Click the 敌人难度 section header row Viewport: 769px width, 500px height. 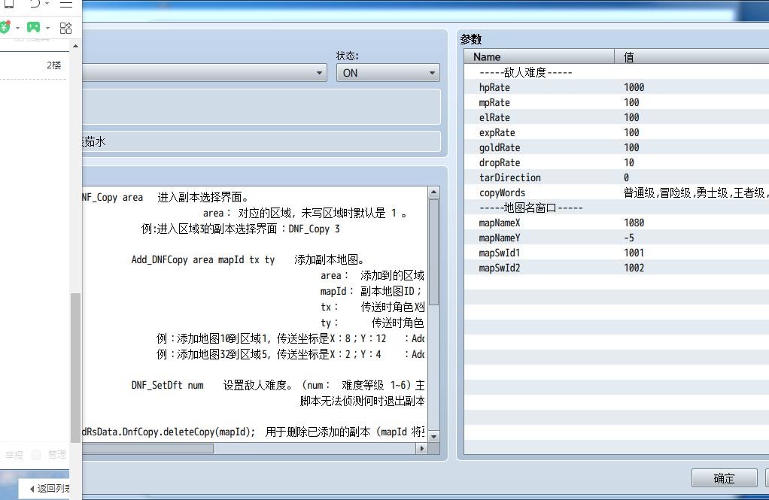(616, 72)
